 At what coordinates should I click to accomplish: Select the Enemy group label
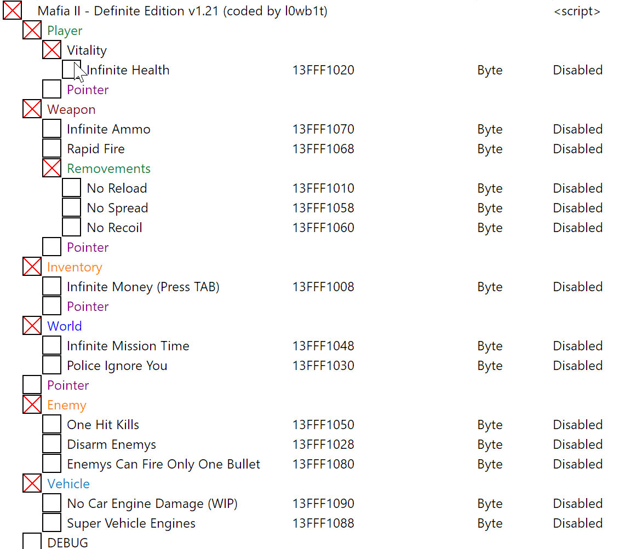67,405
